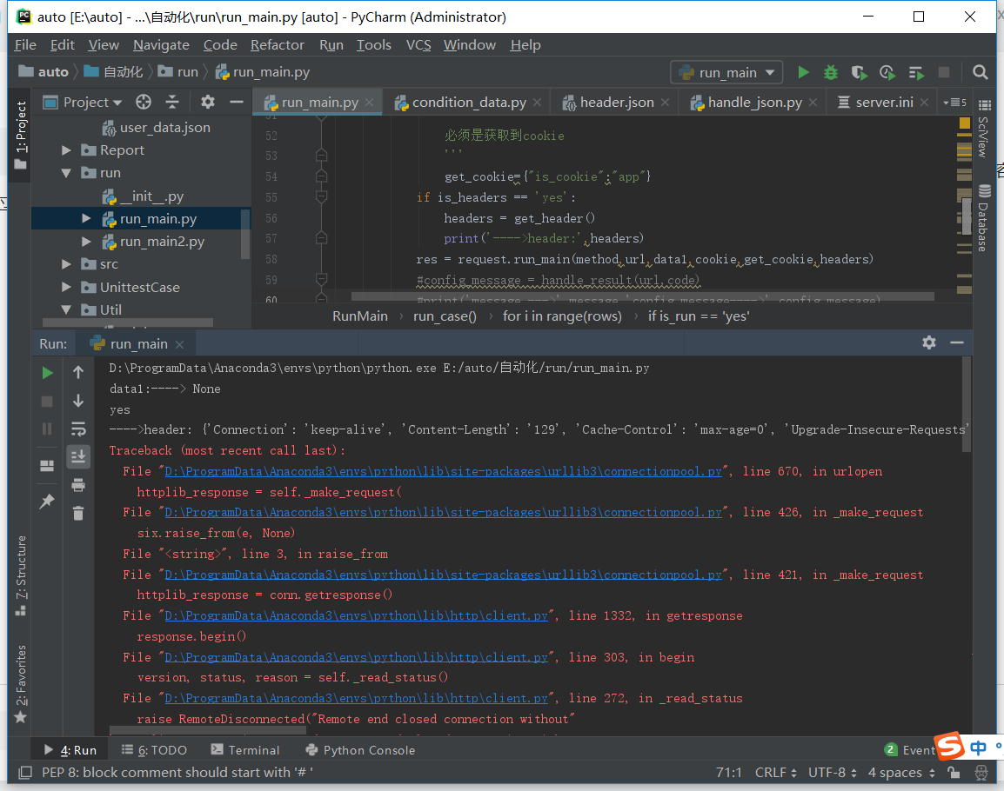Open Project panel settings gear
This screenshot has height=791, width=1004.
point(207,102)
